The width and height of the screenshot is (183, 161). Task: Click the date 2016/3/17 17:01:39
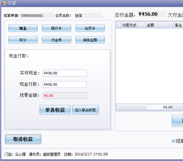coord(91,154)
